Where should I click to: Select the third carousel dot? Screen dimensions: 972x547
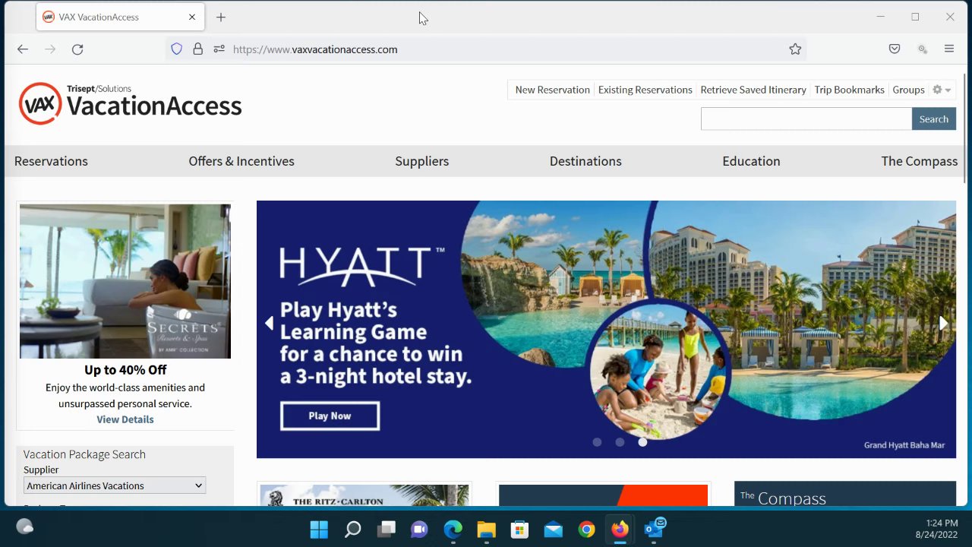tap(642, 442)
